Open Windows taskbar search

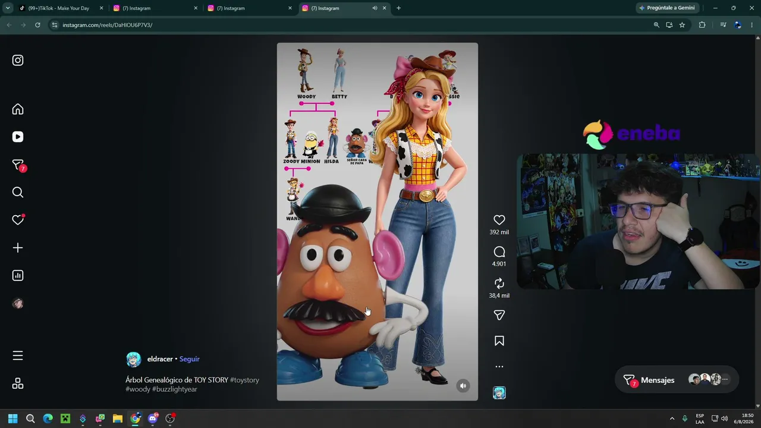(x=30, y=418)
